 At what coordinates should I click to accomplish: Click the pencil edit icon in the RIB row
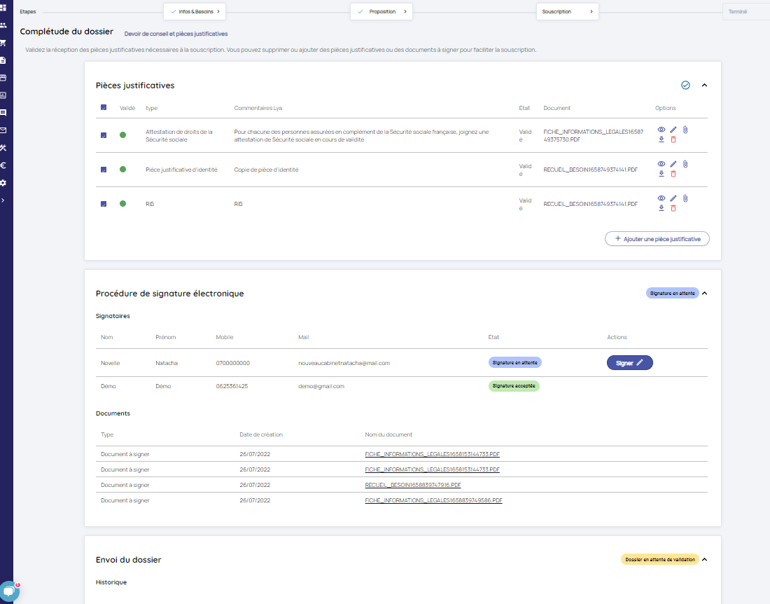tap(673, 198)
